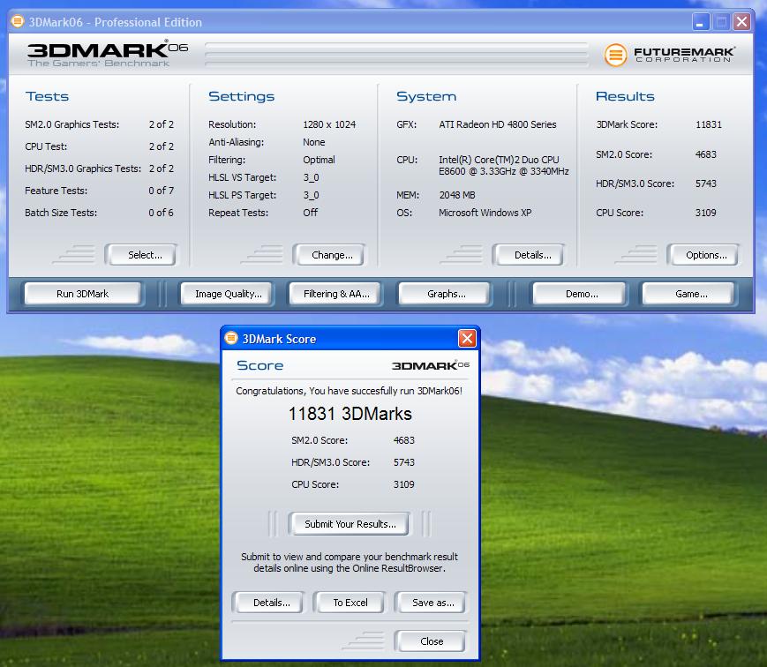Click the '11831 3DMarks' score text

pyautogui.click(x=350, y=414)
